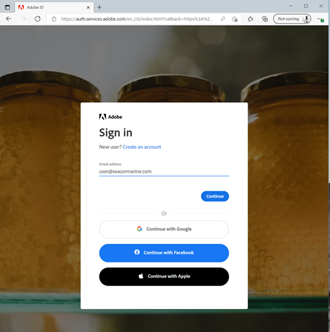Reload the page with refresh icon

pyautogui.click(x=38, y=19)
